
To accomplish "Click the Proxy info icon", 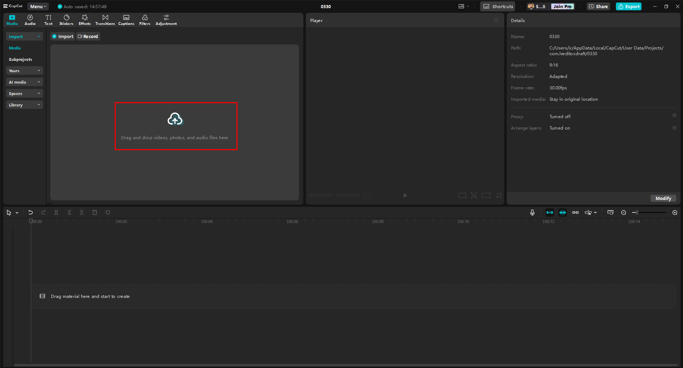I will [674, 115].
